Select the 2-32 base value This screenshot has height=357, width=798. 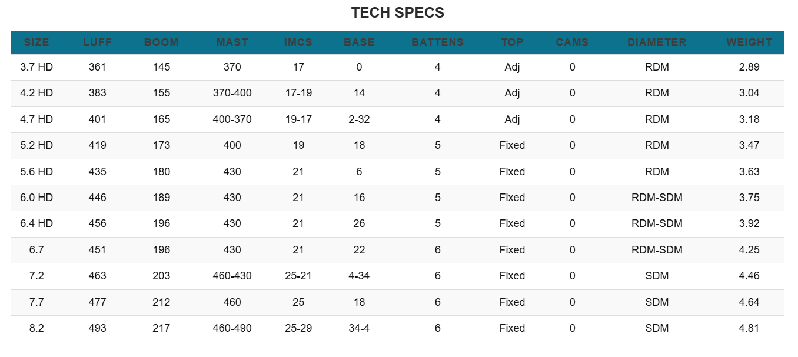pyautogui.click(x=359, y=119)
